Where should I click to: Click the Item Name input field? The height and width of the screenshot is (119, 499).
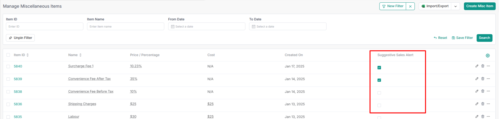point(126,26)
